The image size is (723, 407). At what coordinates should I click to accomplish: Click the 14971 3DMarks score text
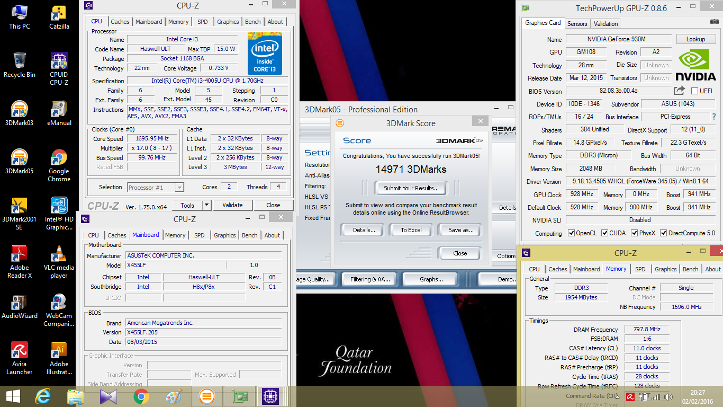(411, 170)
